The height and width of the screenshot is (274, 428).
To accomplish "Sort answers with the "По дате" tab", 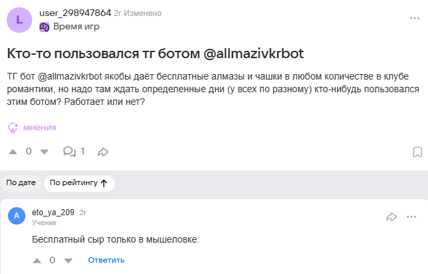I will [21, 182].
